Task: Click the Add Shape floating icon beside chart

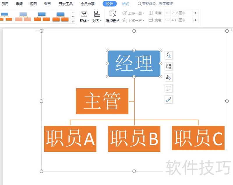Action: point(168,55)
